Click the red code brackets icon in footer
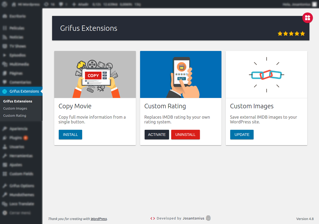Screen dimensions: 319x224 [153, 218]
